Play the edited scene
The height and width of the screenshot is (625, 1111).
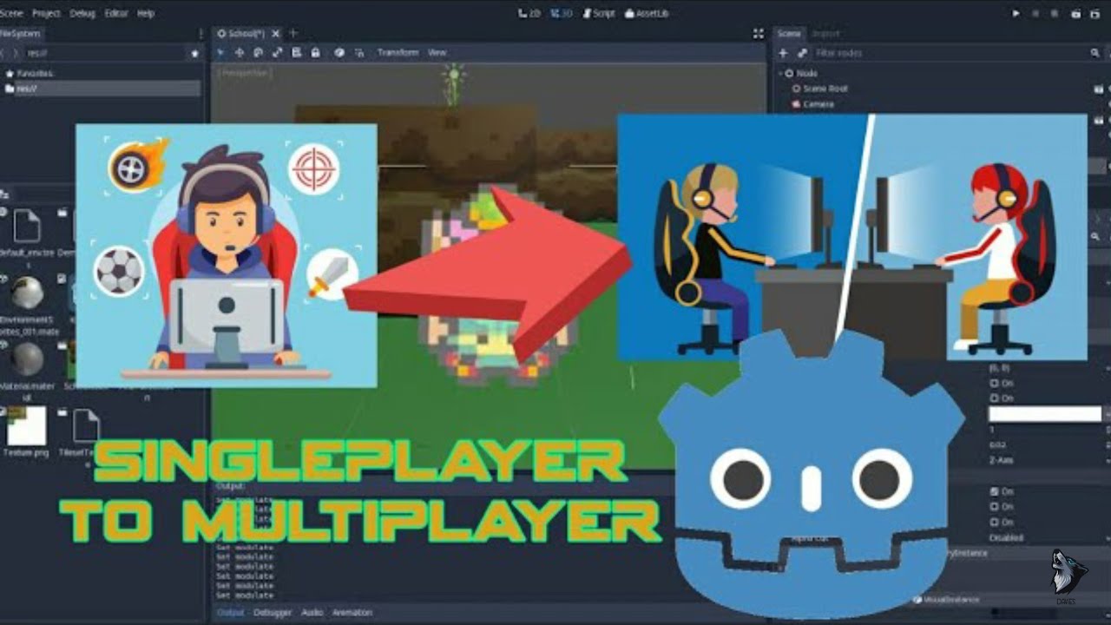point(1076,14)
